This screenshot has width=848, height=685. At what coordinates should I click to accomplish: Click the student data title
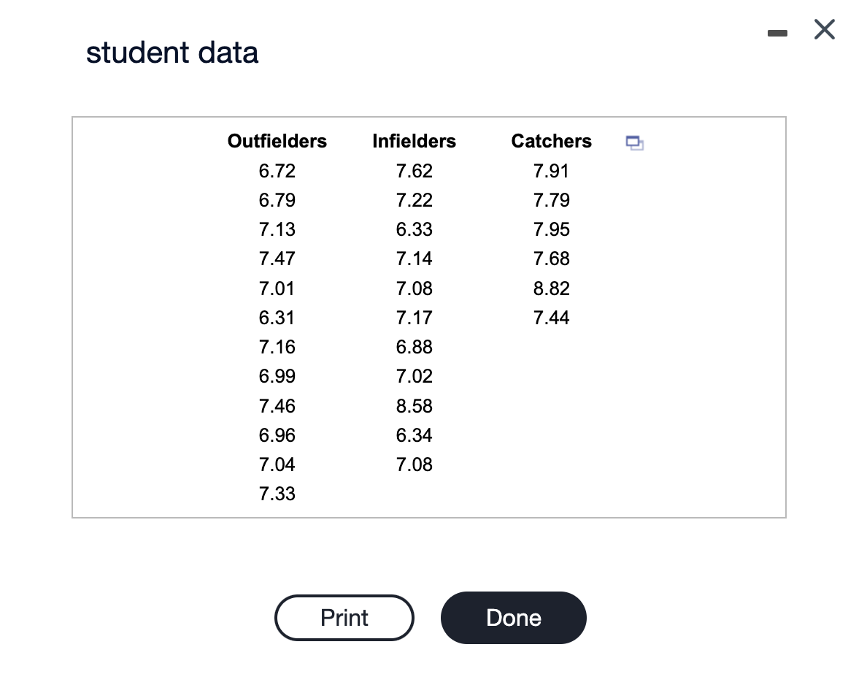pyautogui.click(x=172, y=52)
